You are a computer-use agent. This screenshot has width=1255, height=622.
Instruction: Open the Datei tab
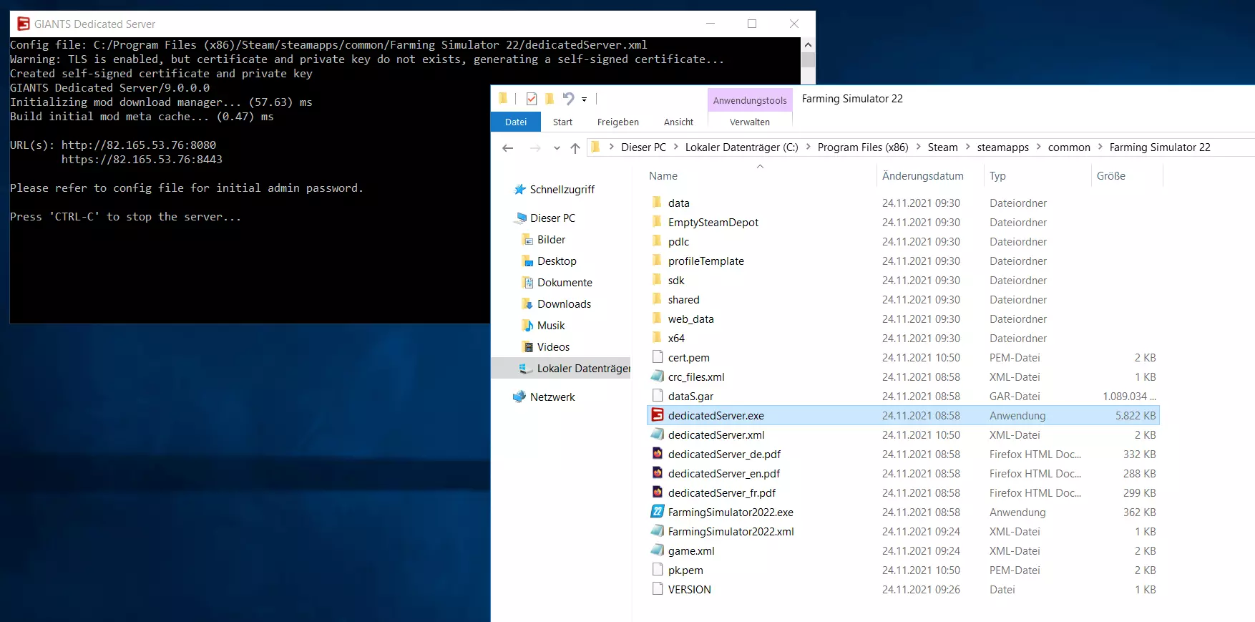point(516,122)
